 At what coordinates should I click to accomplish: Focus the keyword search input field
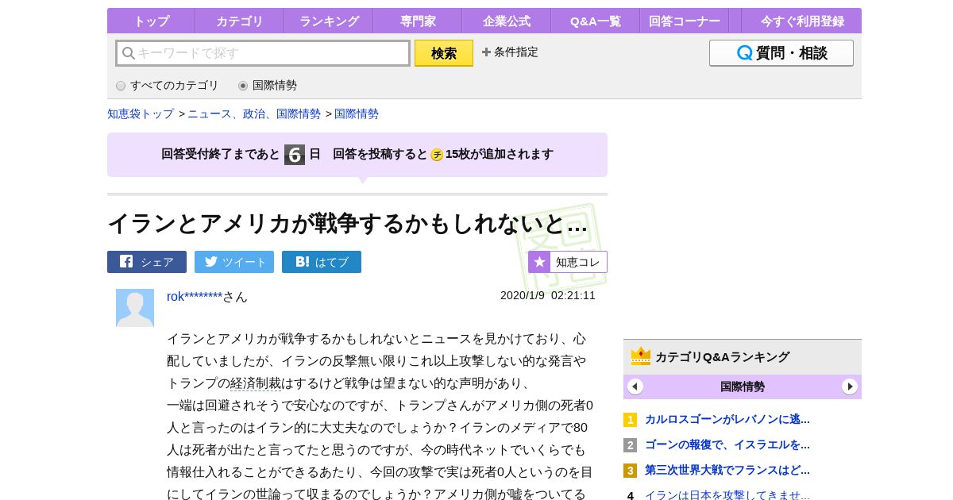click(263, 53)
